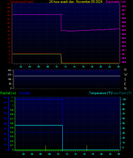Viewport: 133px width, 158px height.
Task: Click the 30 barometer axis value
Action: (x=123, y=14)
